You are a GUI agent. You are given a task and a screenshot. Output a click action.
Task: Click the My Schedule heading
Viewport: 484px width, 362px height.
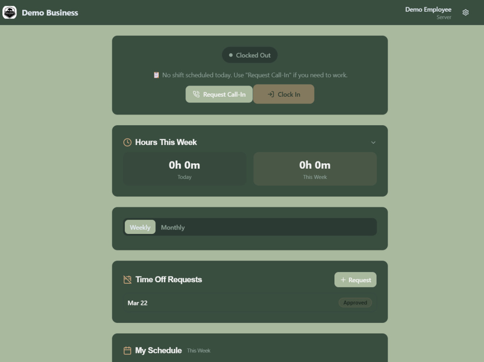click(158, 350)
